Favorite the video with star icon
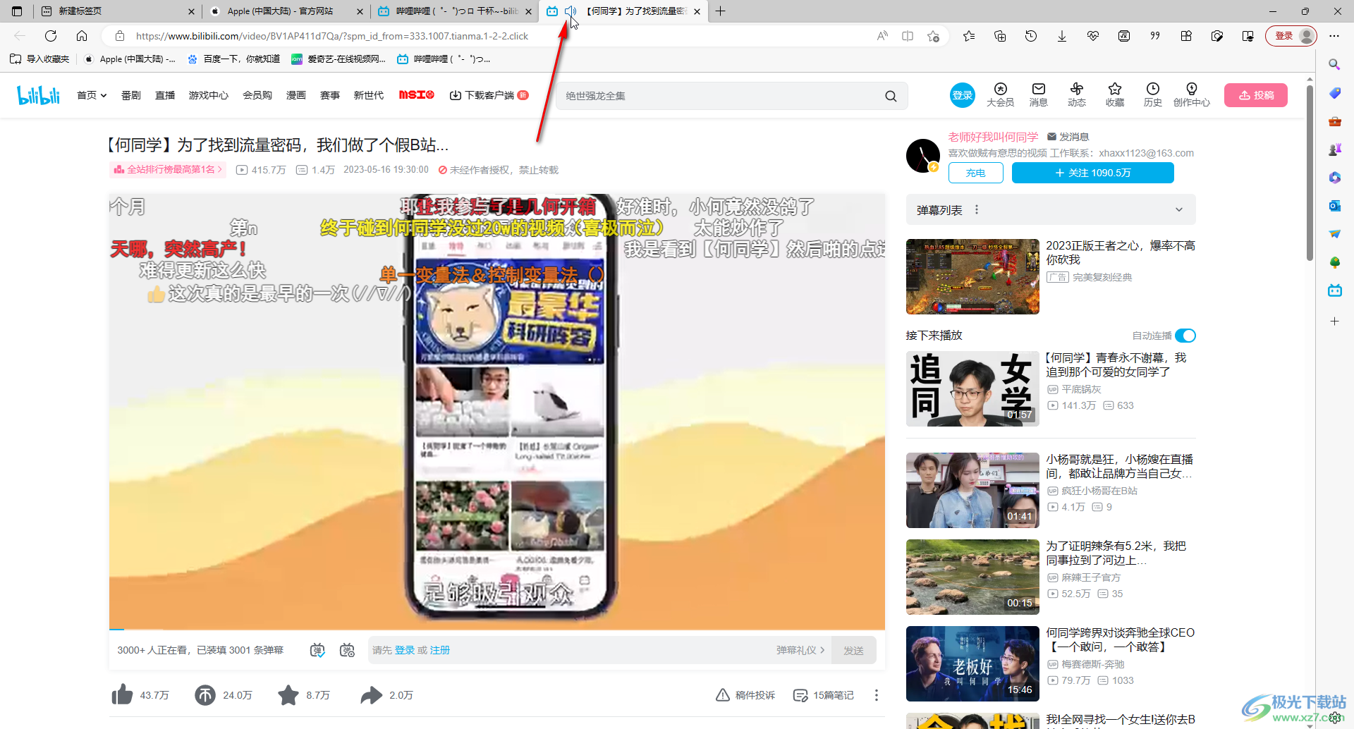The image size is (1354, 729). (x=288, y=695)
